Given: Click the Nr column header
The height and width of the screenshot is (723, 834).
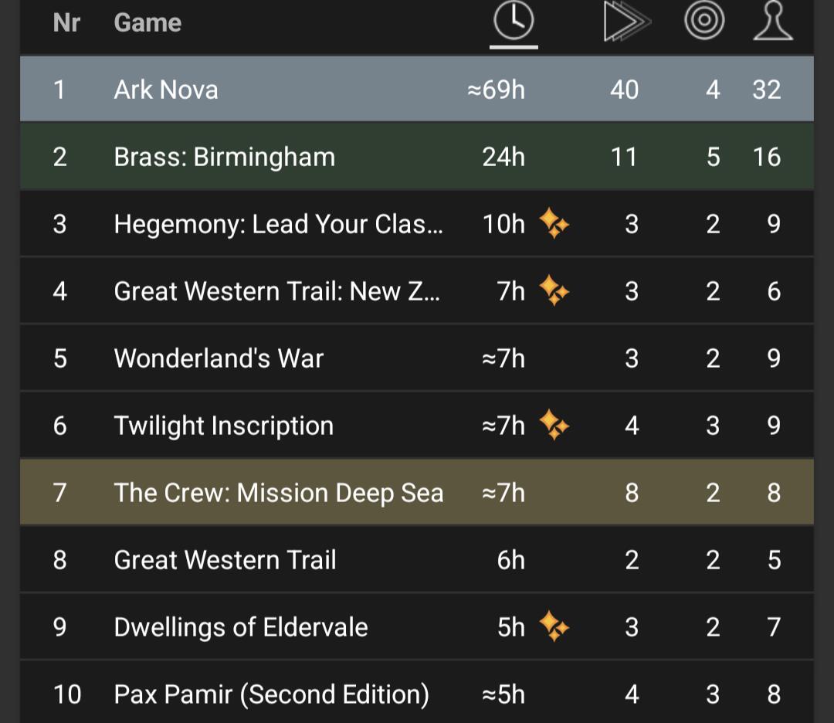Looking at the screenshot, I should tap(66, 23).
